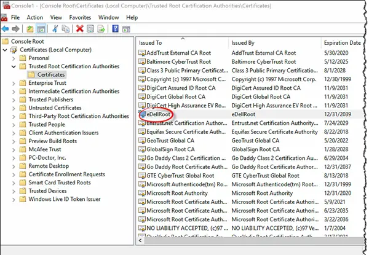369x255 pixels.
Task: Click the blue Help question-mark icon
Action: point(116,29)
